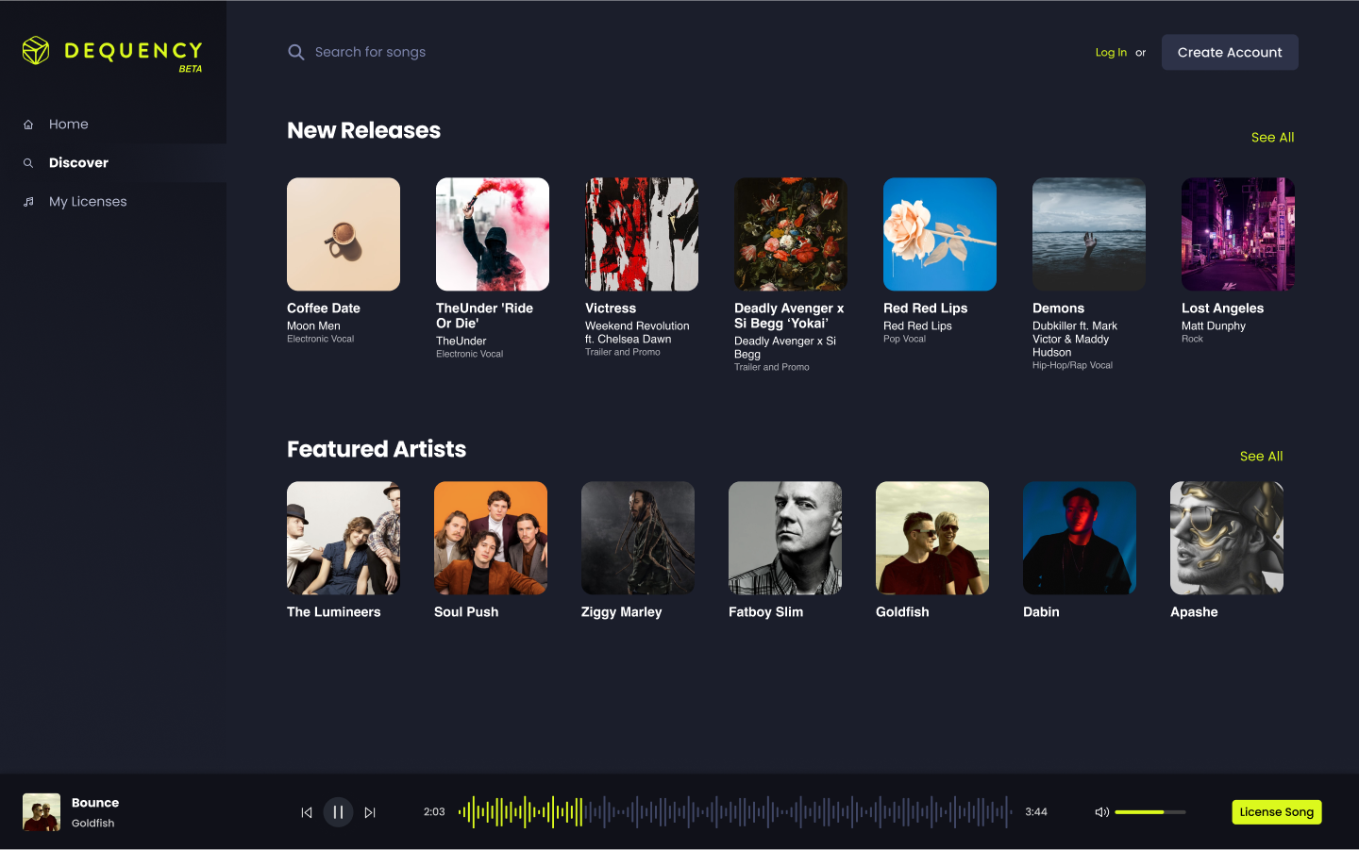The image size is (1359, 850).
Task: Skip to the next track
Action: pos(370,812)
